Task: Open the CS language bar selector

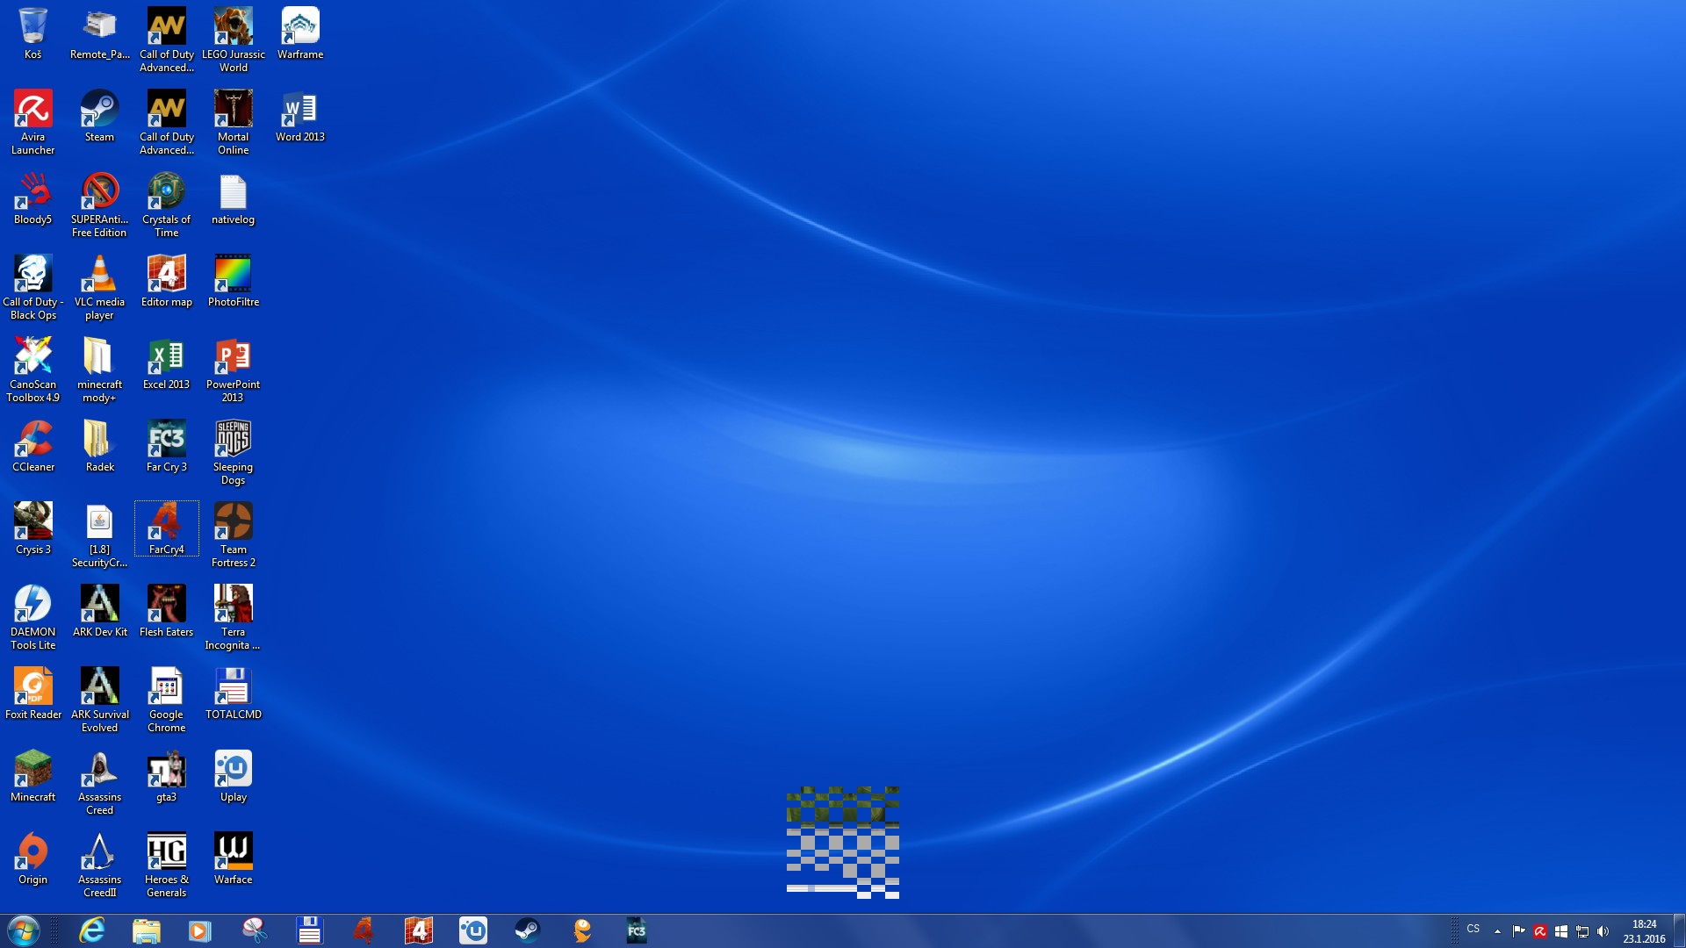Action: tap(1473, 929)
